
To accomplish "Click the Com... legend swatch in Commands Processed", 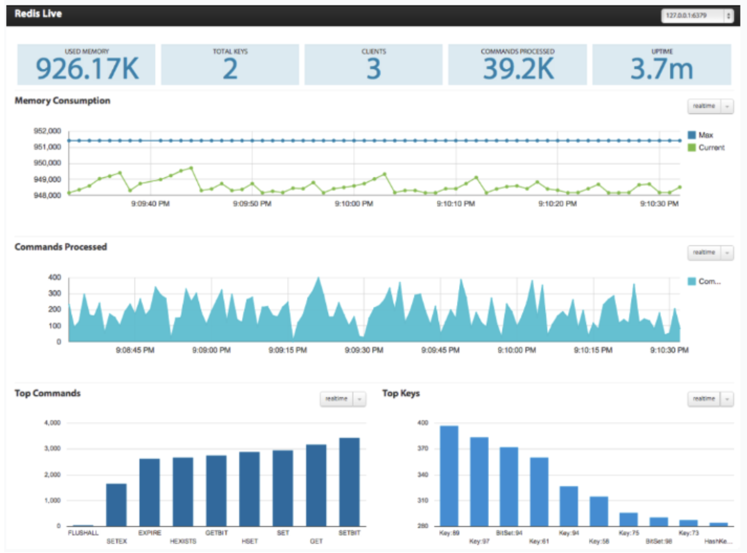I will click(x=692, y=281).
